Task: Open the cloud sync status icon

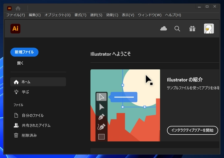Action: (164, 29)
